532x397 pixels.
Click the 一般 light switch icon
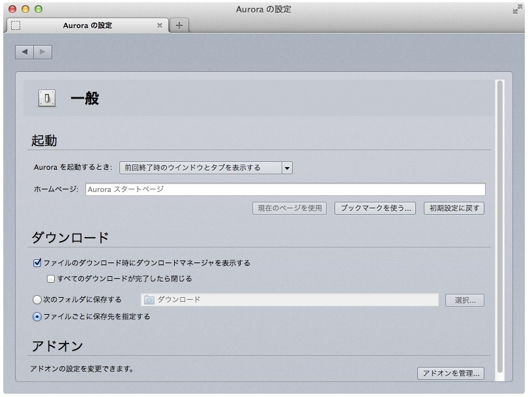point(47,99)
